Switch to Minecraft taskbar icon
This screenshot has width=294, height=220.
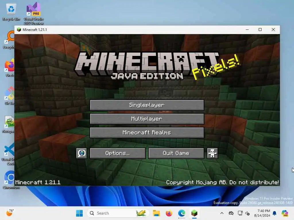[x=194, y=213]
